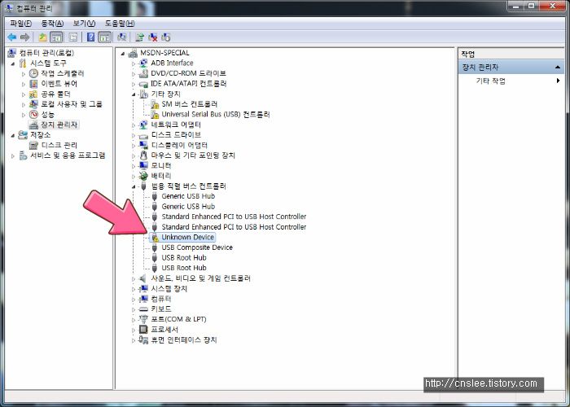The height and width of the screenshot is (407, 570).
Task: Select IDE ATA/ATAPI 컨트롤러
Action: [189, 84]
